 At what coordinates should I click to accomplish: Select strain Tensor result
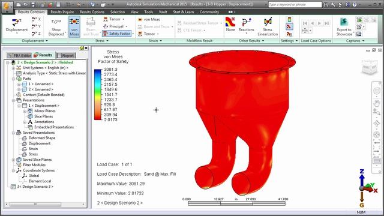pyautogui.click(x=148, y=34)
